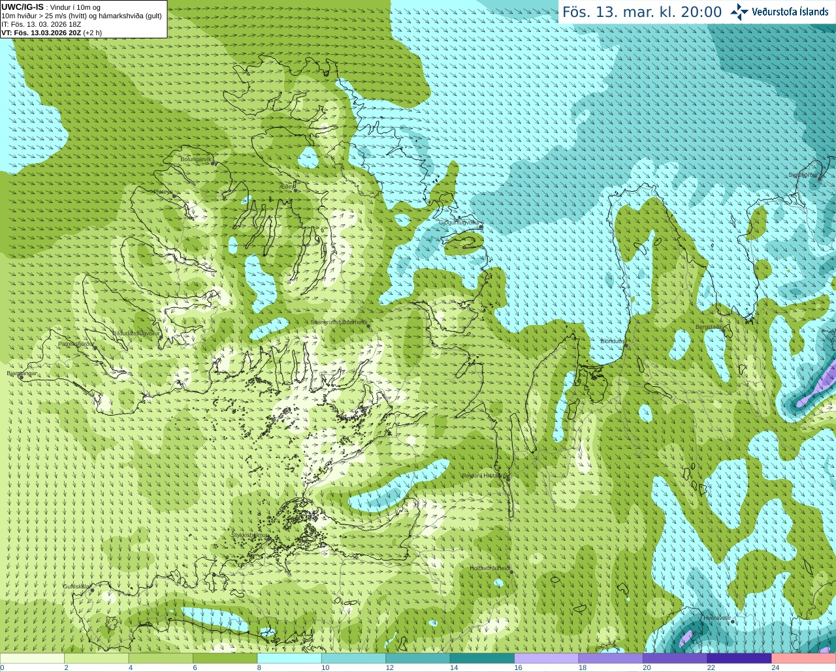The height and width of the screenshot is (672, 836).
Task: Click the Gjögurflugvöllur station marker dot
Action: pos(481,226)
